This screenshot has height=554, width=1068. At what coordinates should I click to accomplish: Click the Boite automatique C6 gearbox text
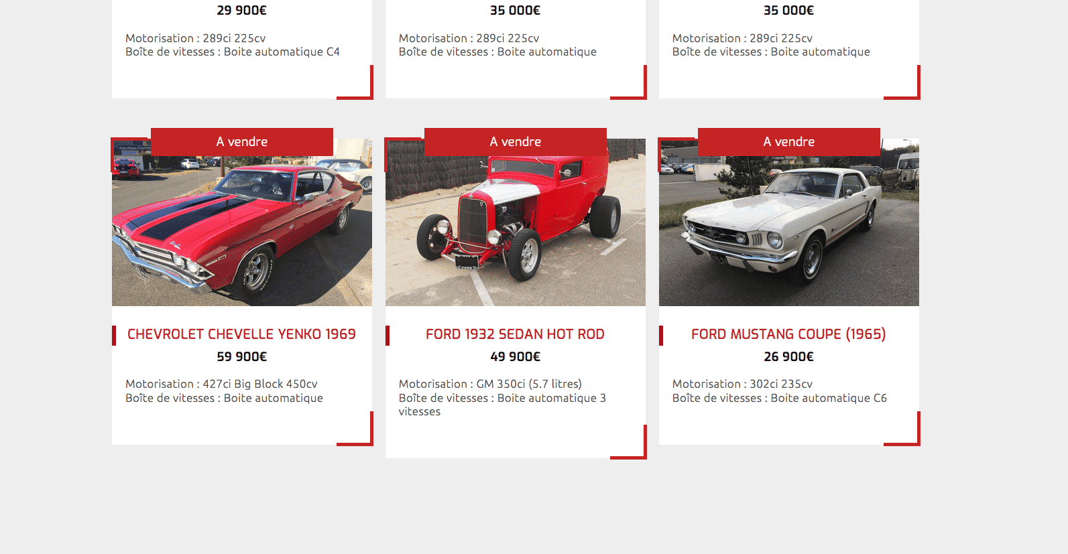click(x=829, y=399)
